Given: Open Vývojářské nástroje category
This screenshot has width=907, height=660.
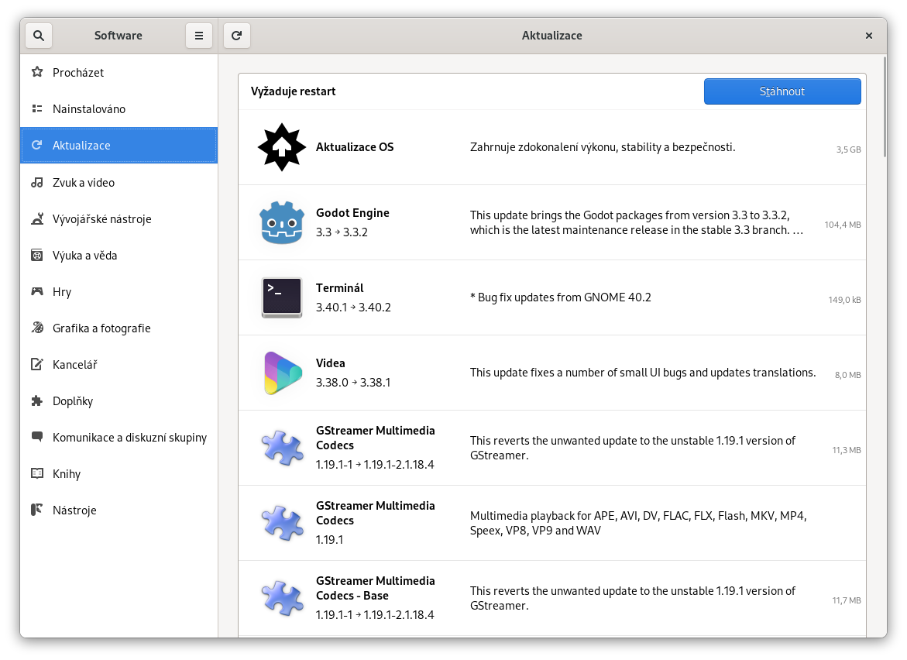Looking at the screenshot, I should click(101, 219).
